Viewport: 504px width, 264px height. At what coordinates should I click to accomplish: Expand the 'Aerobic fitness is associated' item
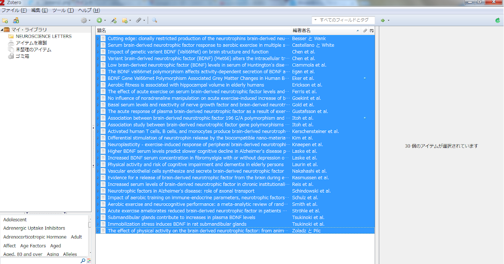pyautogui.click(x=98, y=85)
